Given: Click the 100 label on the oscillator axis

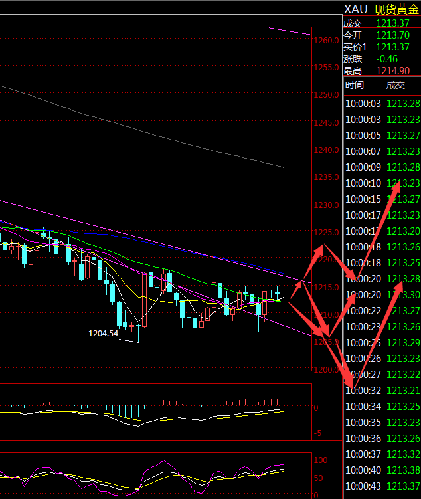Looking at the screenshot, I should coord(321,460).
